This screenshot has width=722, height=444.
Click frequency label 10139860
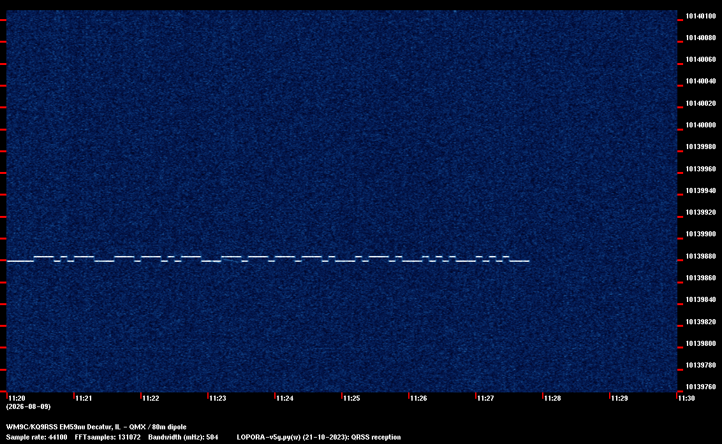[701, 278]
